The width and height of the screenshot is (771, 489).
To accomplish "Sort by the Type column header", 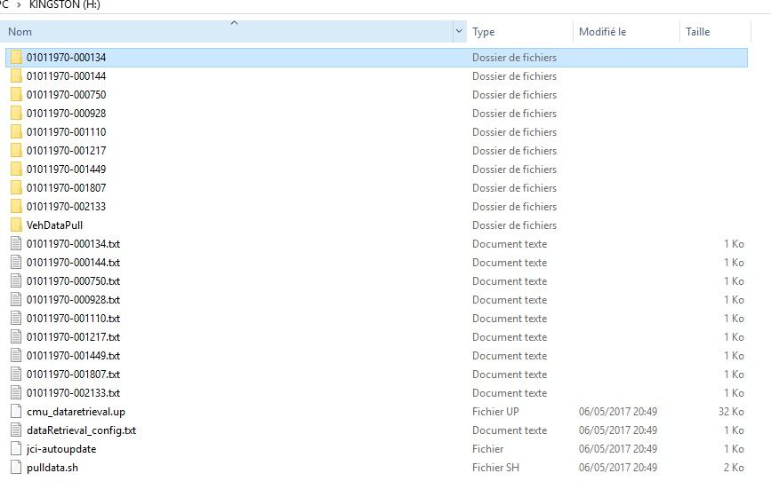I will 519,31.
